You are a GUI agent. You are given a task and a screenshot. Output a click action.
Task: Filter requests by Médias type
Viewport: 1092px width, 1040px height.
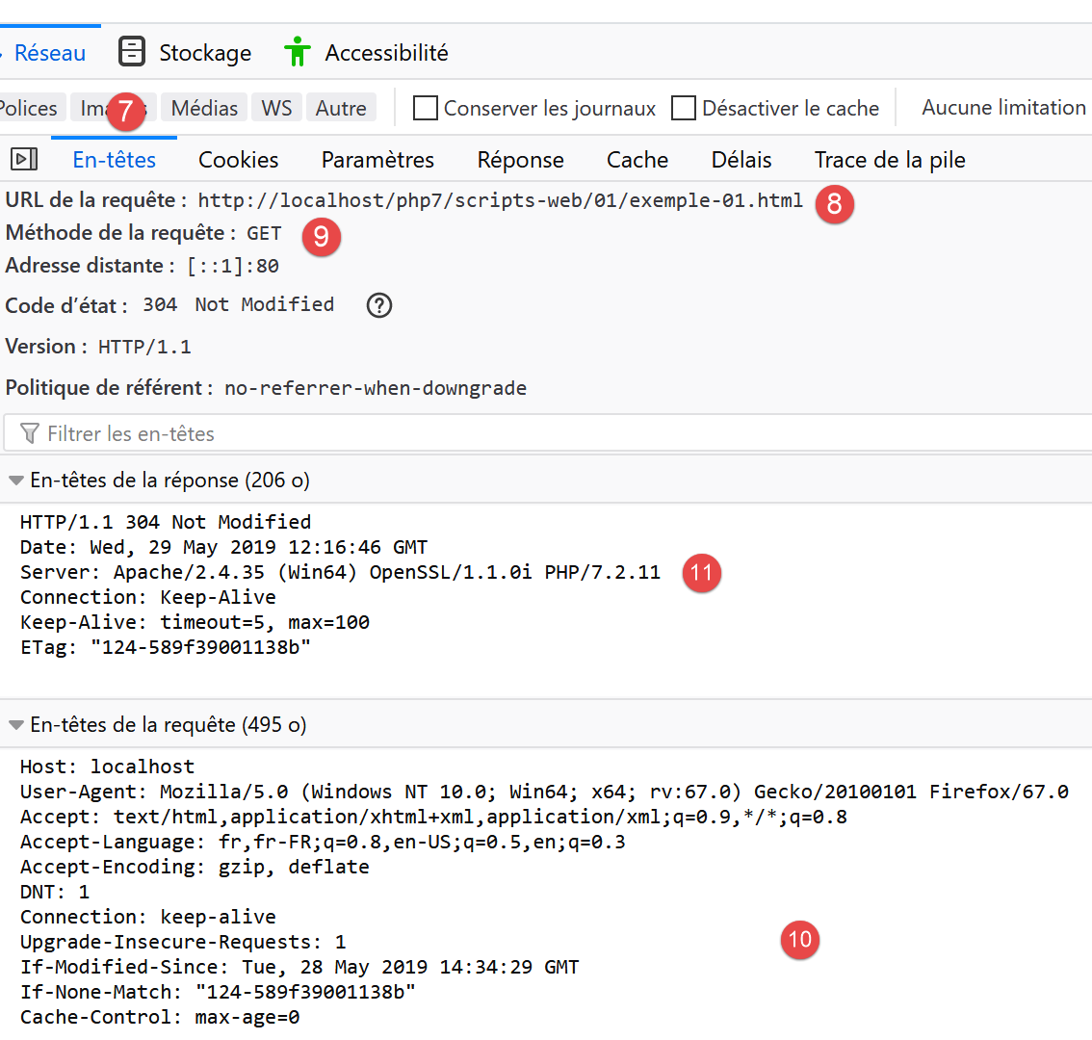pyautogui.click(x=204, y=108)
